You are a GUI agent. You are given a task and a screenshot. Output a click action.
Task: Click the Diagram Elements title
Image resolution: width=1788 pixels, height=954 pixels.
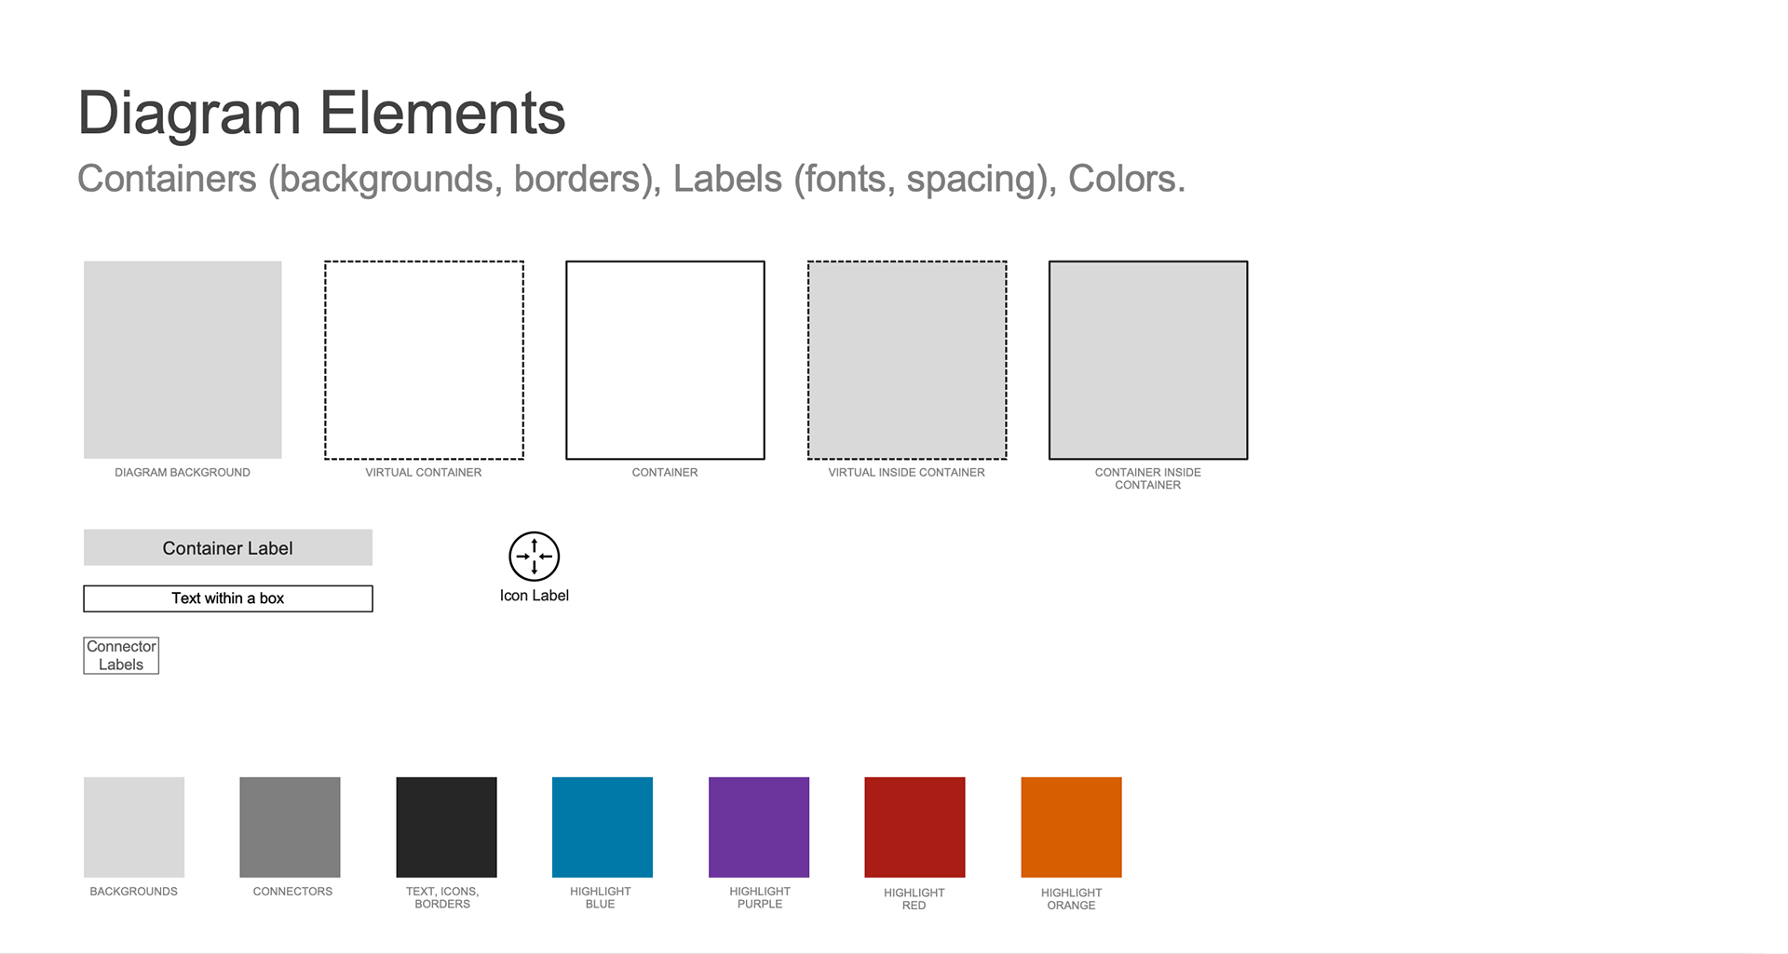[321, 114]
